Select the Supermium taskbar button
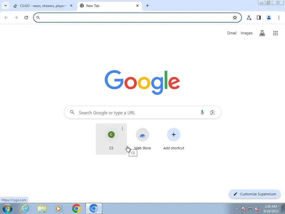This screenshot has height=214, width=285. pos(94,208)
